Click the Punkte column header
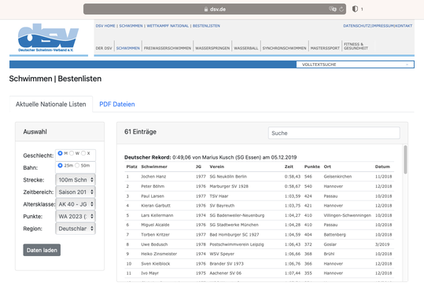Viewport: 424px width, 293px height. [312, 167]
